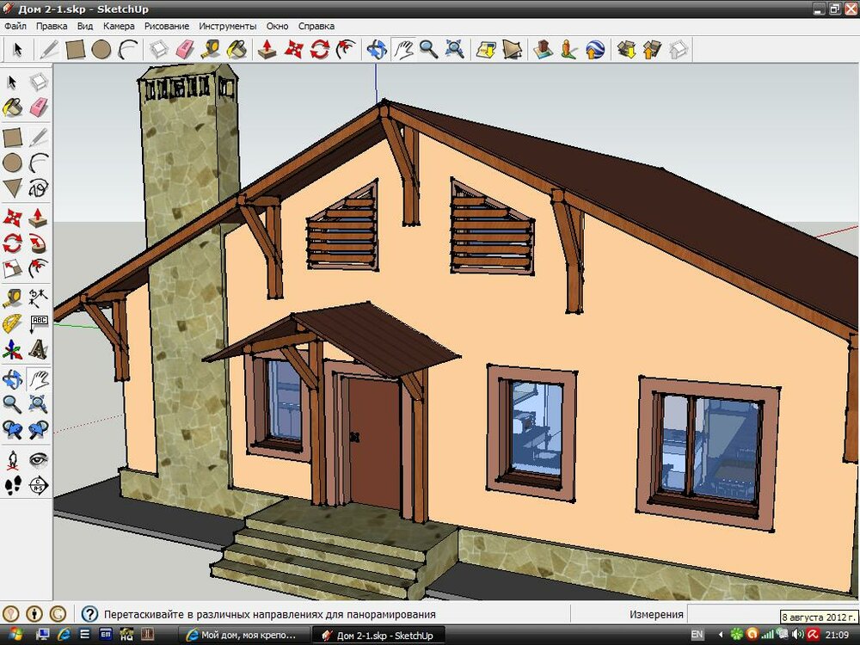Image resolution: width=860 pixels, height=645 pixels.
Task: Open the Инструменты menu
Action: [227, 27]
